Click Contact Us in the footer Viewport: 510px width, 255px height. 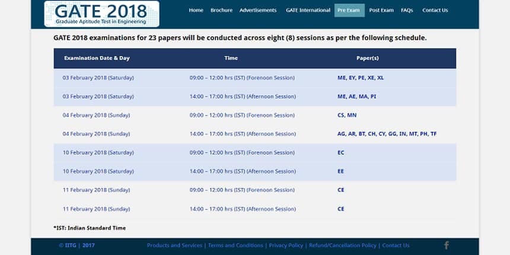point(396,246)
